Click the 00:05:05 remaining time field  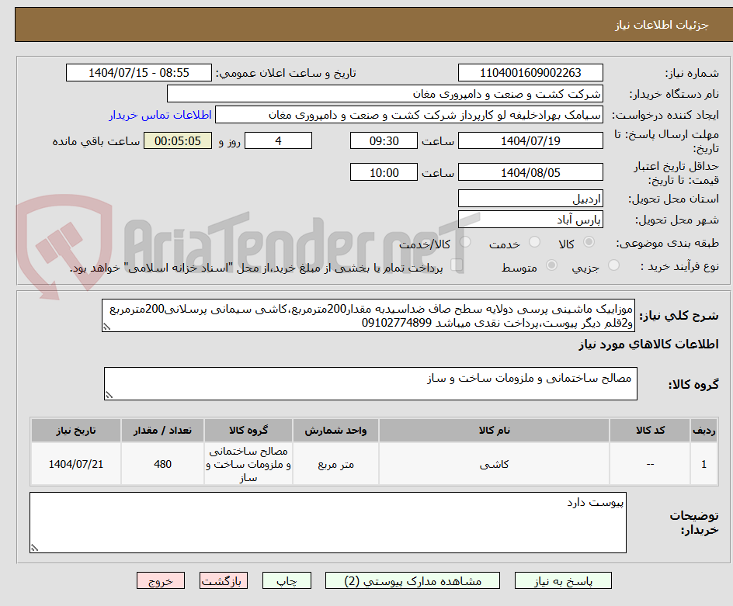pyautogui.click(x=178, y=140)
